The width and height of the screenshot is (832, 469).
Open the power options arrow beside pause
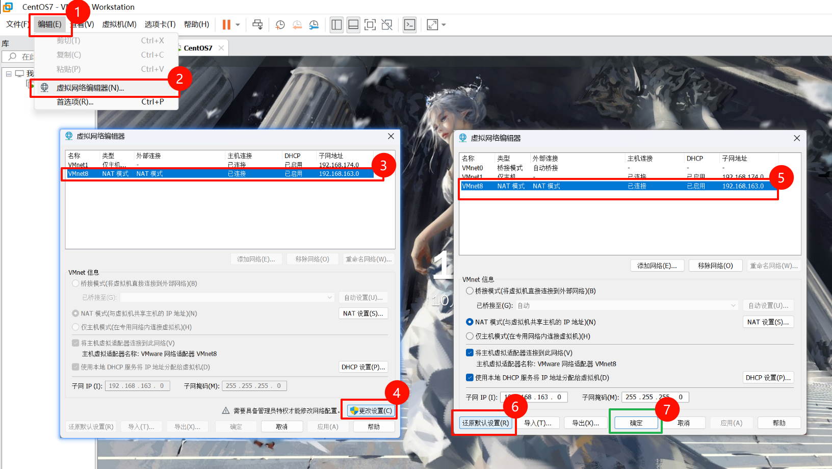click(238, 24)
